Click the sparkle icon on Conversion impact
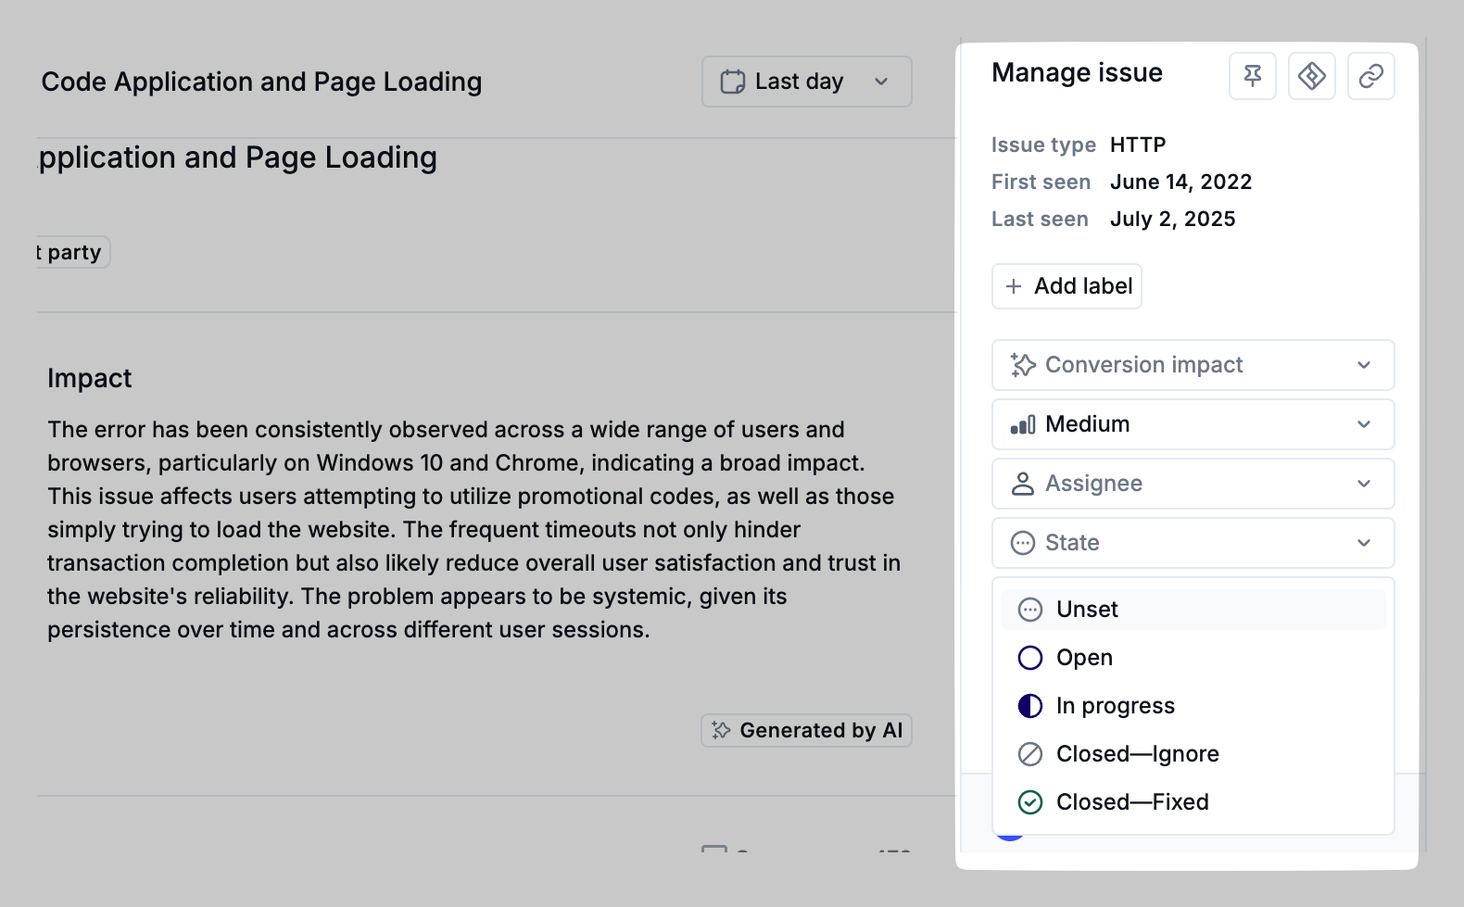The image size is (1464, 907). coord(1023,365)
